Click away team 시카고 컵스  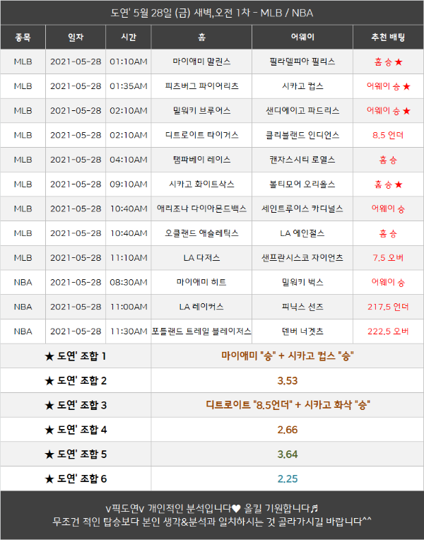(x=302, y=86)
